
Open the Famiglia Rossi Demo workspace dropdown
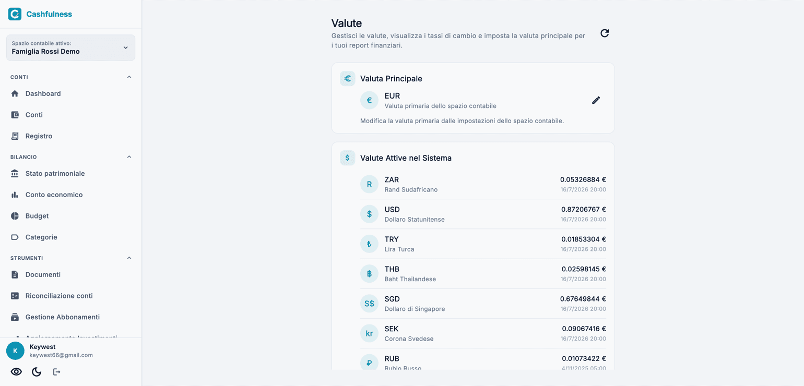[70, 47]
